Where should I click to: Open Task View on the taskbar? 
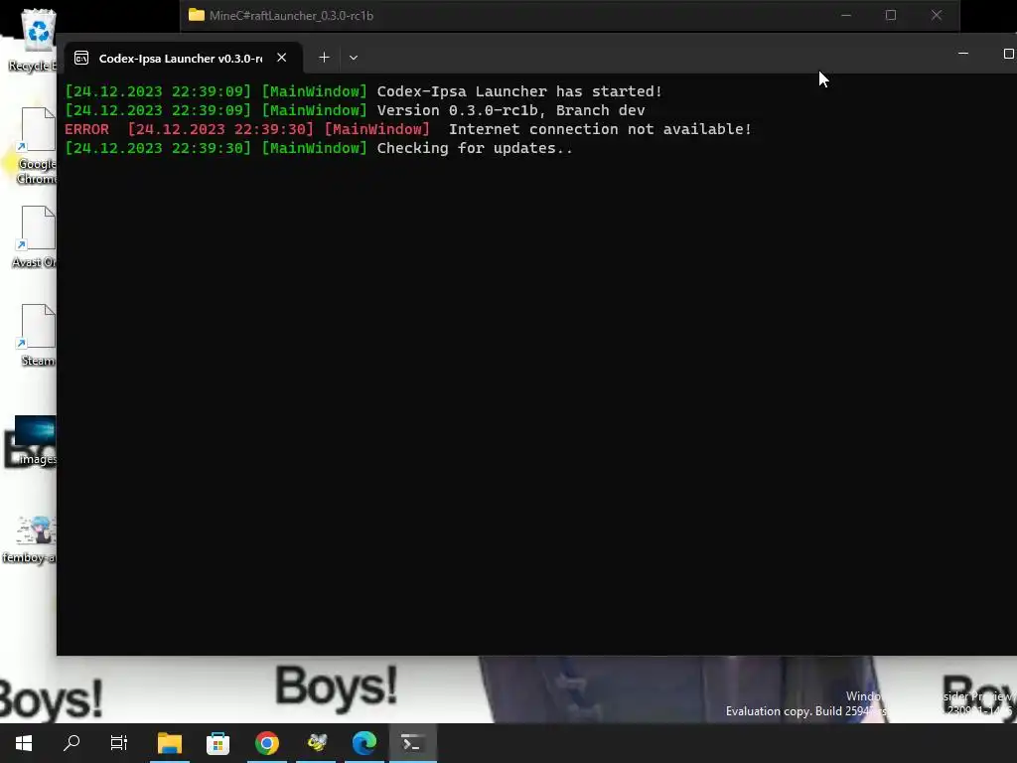pyautogui.click(x=119, y=743)
